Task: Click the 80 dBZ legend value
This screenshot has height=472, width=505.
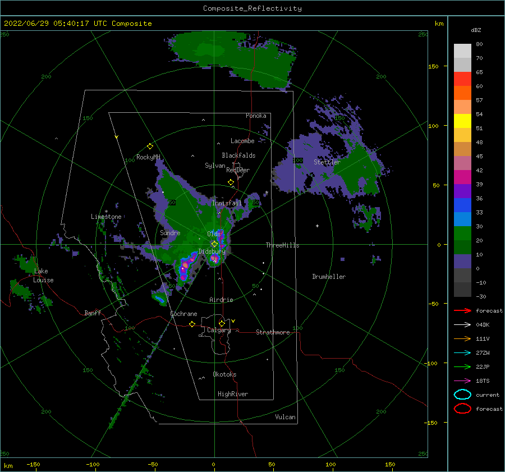Action: pyautogui.click(x=479, y=44)
